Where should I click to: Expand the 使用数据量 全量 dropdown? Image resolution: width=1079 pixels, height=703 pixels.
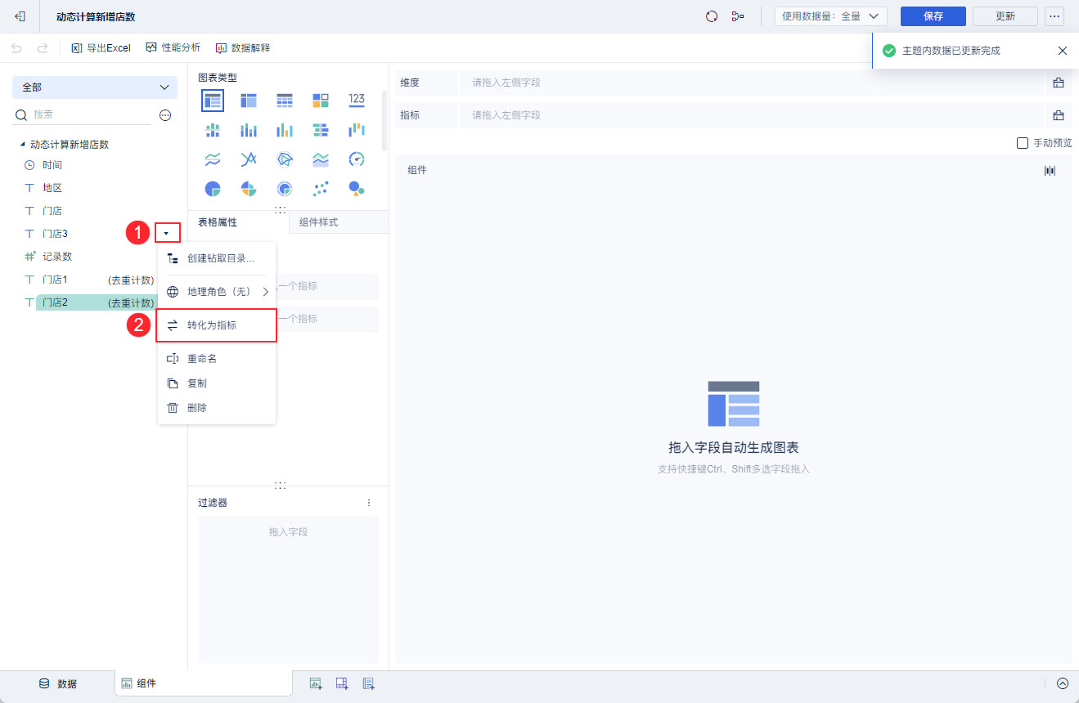click(x=831, y=16)
